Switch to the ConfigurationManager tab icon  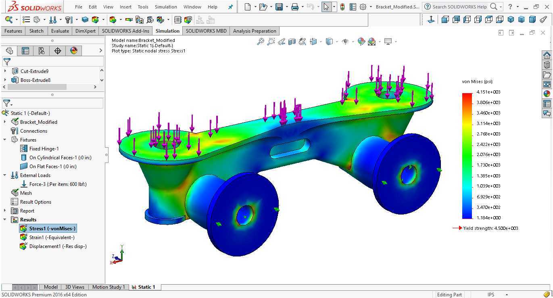(x=41, y=50)
